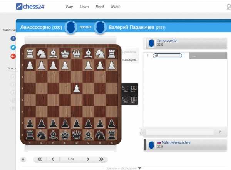Share the game on Google Plus
This screenshot has height=170, width=231.
[13, 56]
